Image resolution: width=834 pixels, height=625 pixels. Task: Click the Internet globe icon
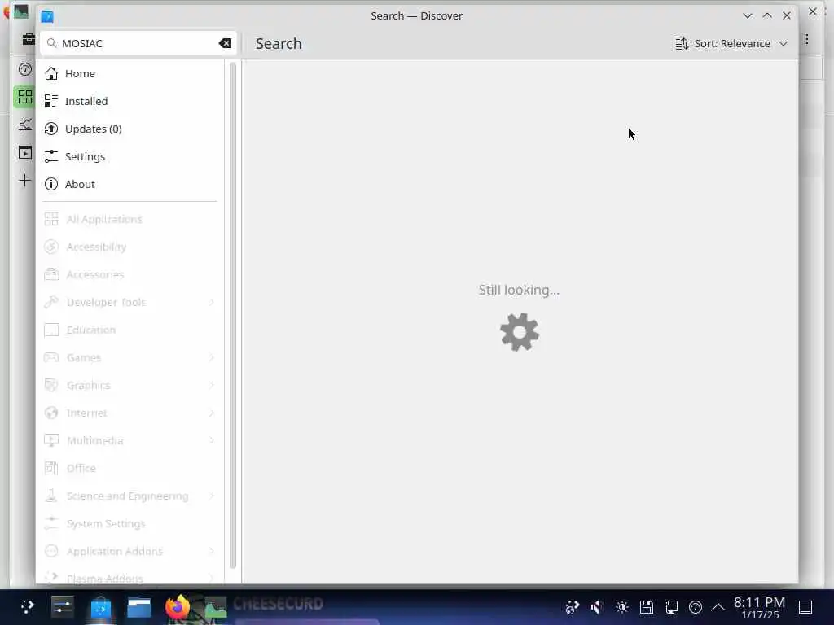click(x=51, y=413)
